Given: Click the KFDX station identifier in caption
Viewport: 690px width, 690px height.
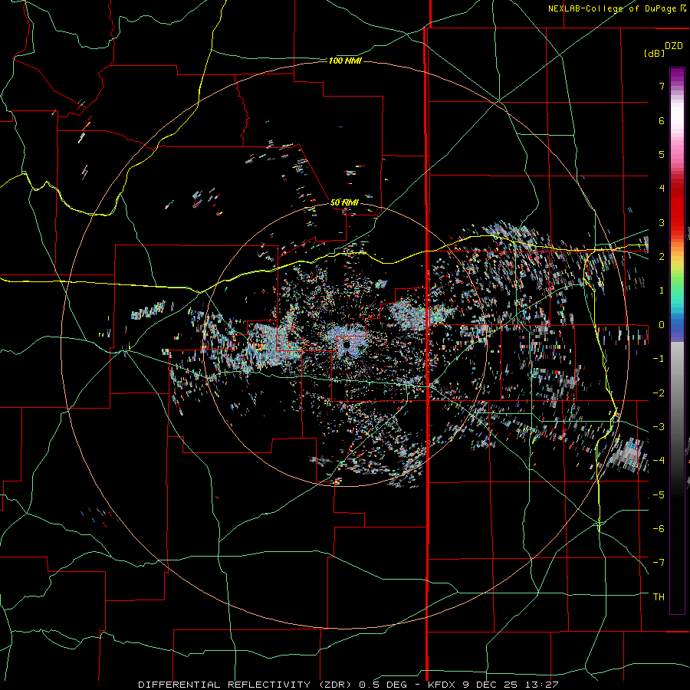Looking at the screenshot, I should [x=442, y=685].
